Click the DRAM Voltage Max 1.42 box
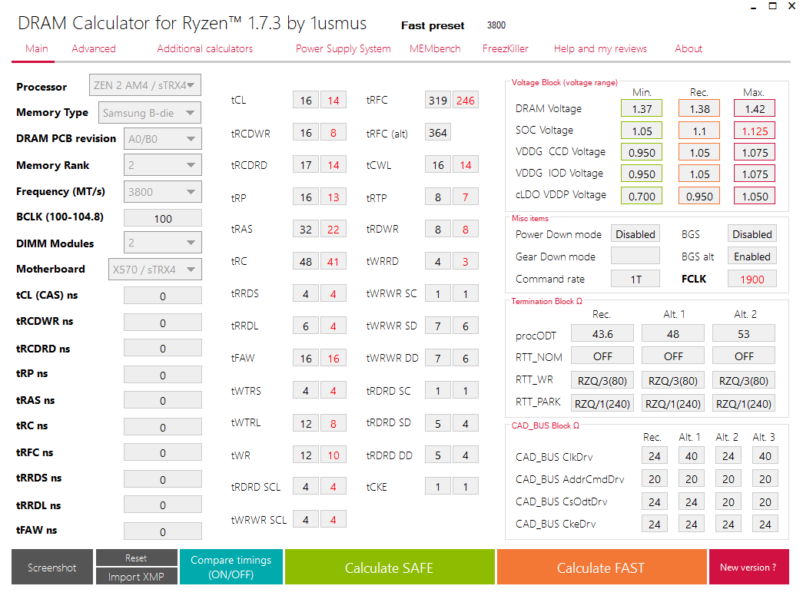Image resolution: width=803 pixels, height=599 pixels. [x=755, y=108]
